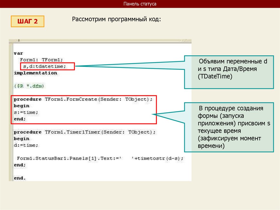Image resolution: width=280 pixels, height=210 pixels.
Task: Click the s,d:tdatetime declaration line
Action: click(45, 66)
